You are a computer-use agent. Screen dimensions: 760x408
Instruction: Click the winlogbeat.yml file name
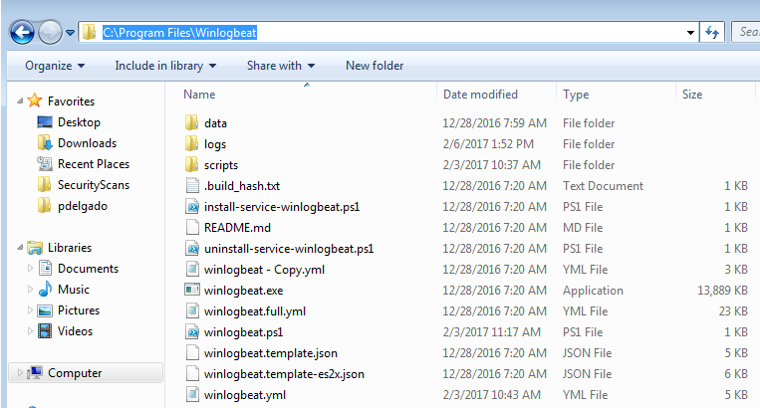pos(245,395)
